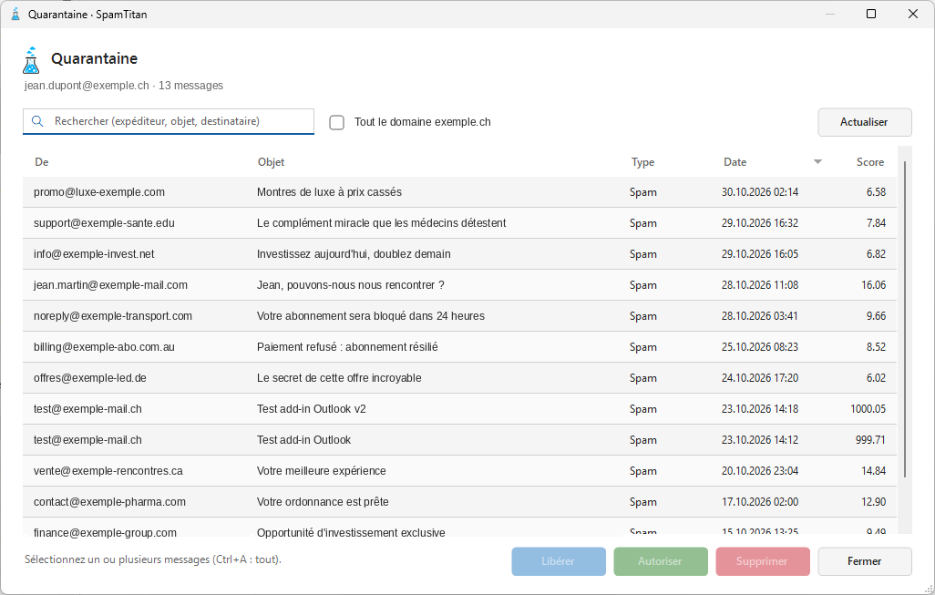
Task: Maximize the Quarantaine window
Action: click(x=871, y=14)
